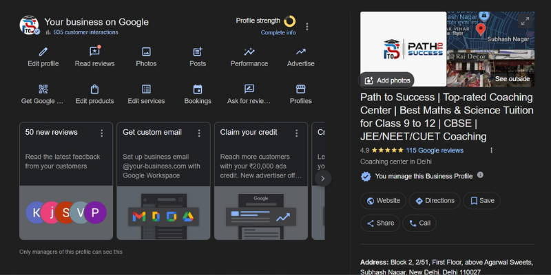Click the Edit services list icon

[x=146, y=89]
